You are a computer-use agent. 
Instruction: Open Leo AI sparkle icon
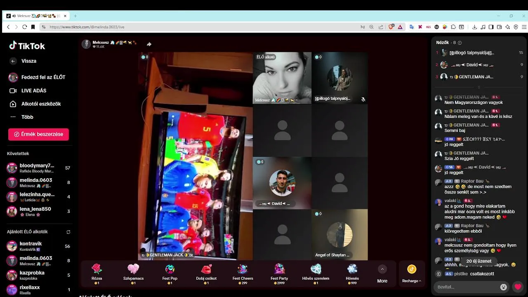click(507, 27)
